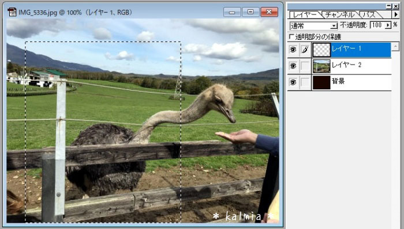Image resolution: width=404 pixels, height=229 pixels.
Task: Close the layers palette with its X icon
Action: coord(396,6)
